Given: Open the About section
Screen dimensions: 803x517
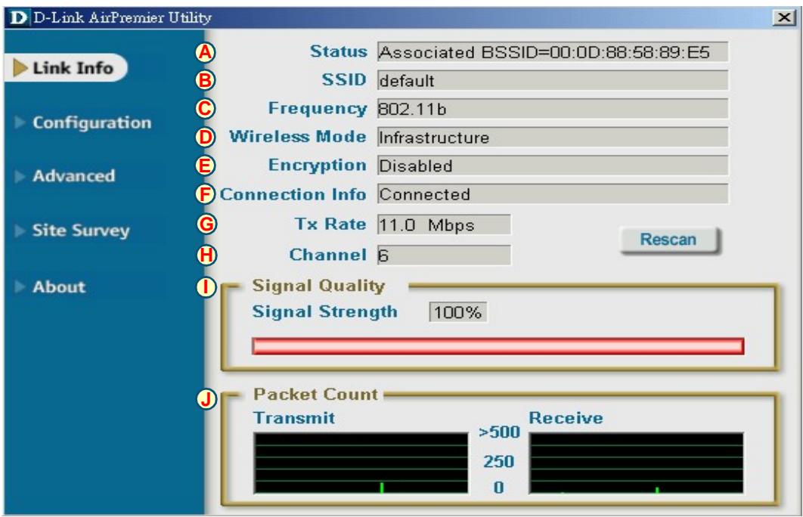Looking at the screenshot, I should click(59, 286).
